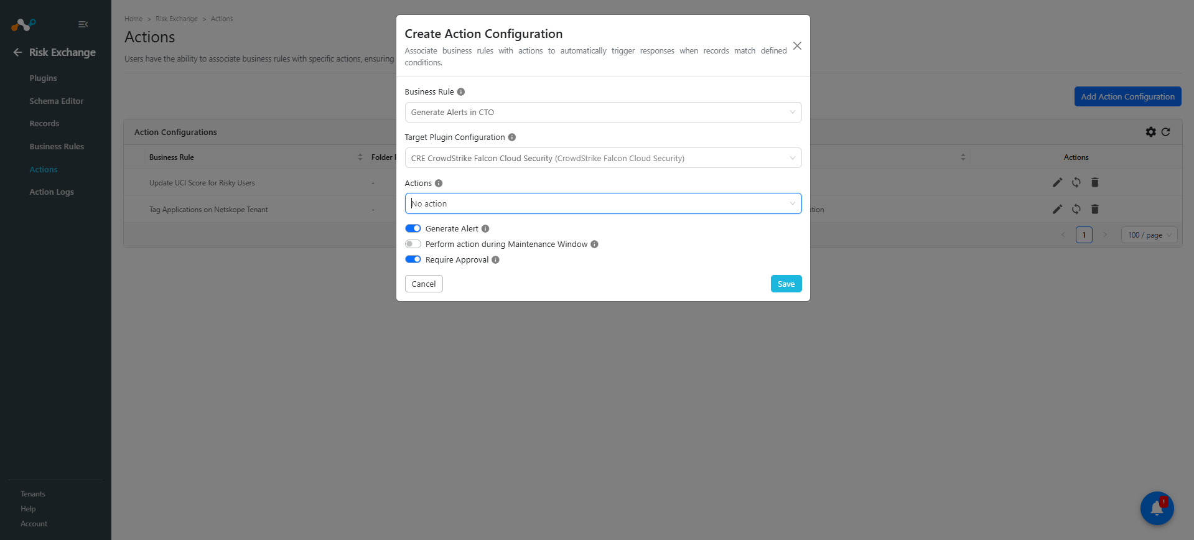This screenshot has height=540, width=1194.
Task: Turn off the Require Approval toggle
Action: [413, 259]
